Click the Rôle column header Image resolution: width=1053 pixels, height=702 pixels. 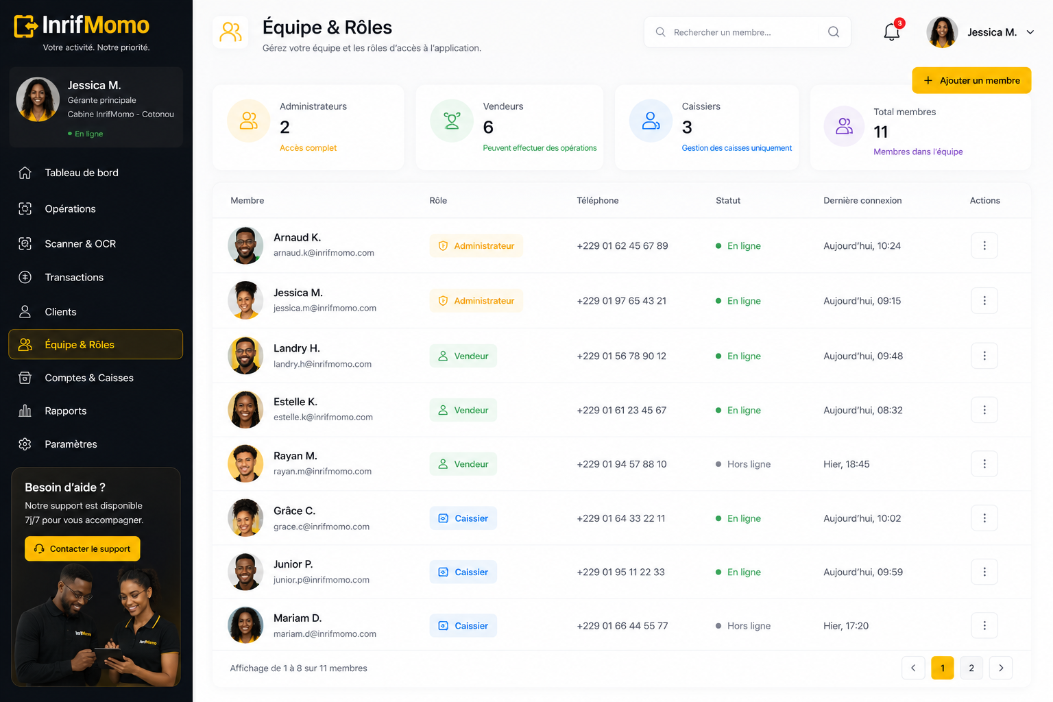[x=438, y=200]
